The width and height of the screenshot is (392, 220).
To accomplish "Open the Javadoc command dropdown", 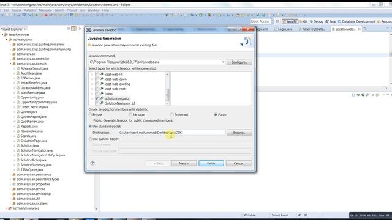I will 223,62.
